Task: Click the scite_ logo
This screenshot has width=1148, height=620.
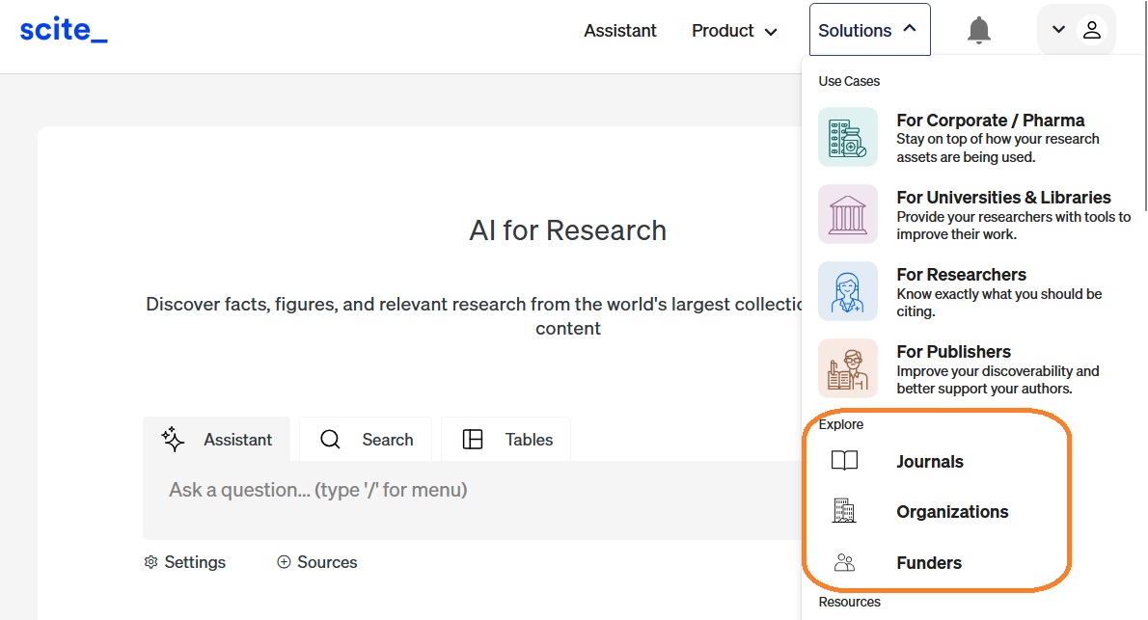Action: point(64,30)
